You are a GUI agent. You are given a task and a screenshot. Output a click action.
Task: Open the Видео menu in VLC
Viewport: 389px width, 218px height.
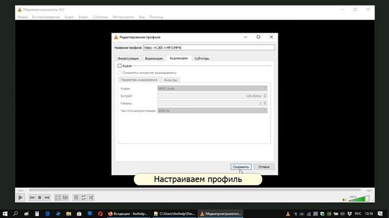[83, 17]
